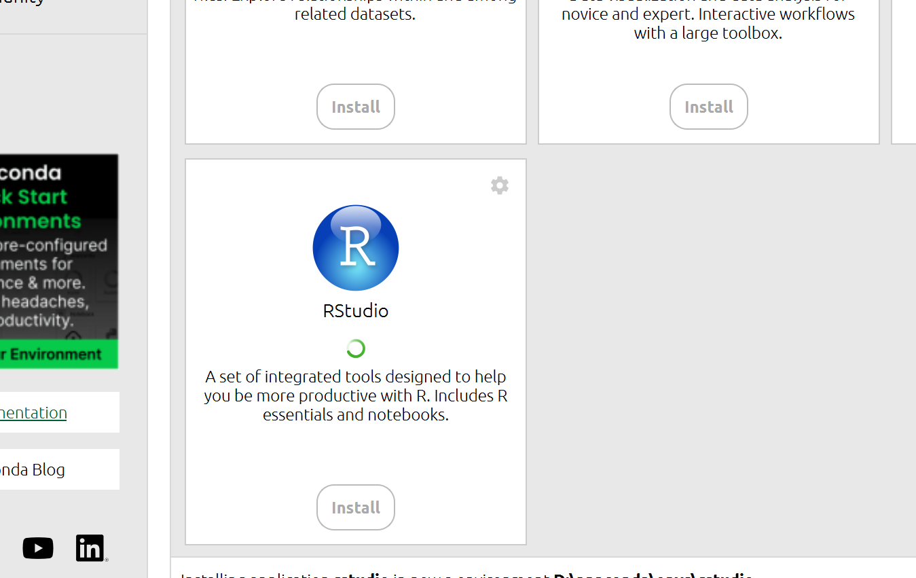Open the Anaconda Blog link
Screen dimensions: 916x578
coord(33,469)
